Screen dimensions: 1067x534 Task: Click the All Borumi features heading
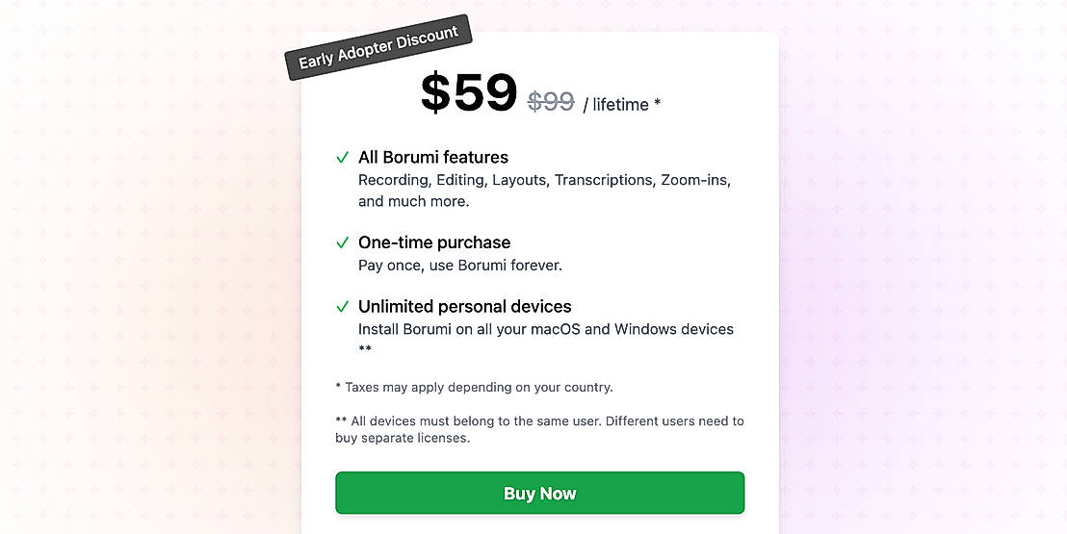tap(433, 158)
